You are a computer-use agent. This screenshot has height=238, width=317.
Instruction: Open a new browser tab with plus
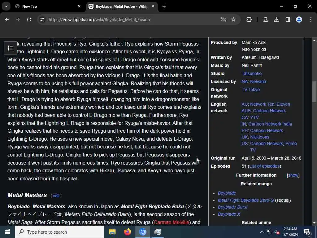point(164,6)
